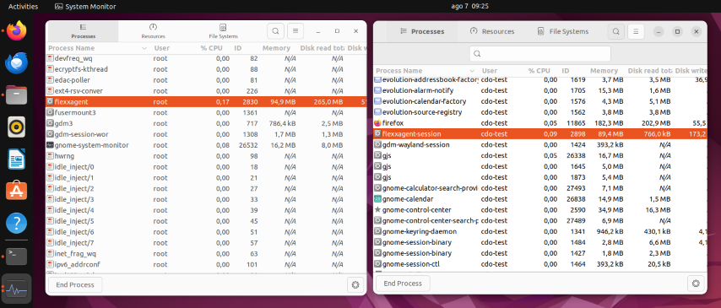Click gnome-system-monitor process icon in left window
The image size is (721, 308).
pyautogui.click(x=50, y=145)
